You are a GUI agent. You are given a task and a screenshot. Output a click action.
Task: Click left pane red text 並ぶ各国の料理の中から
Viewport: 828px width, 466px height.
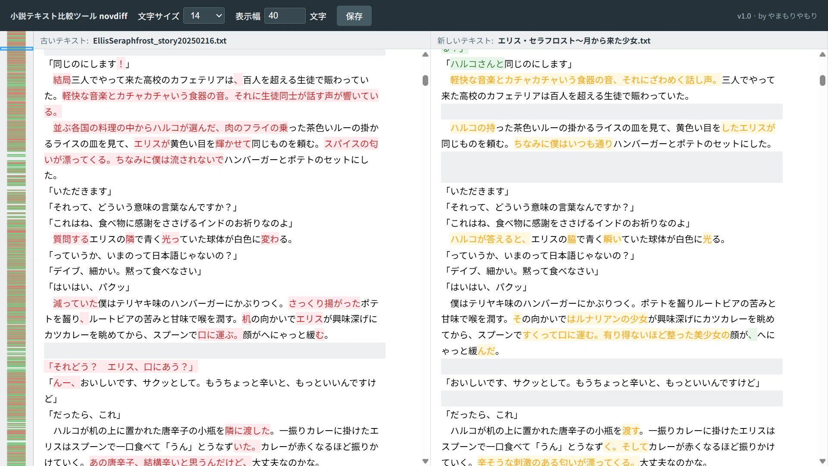(x=103, y=128)
